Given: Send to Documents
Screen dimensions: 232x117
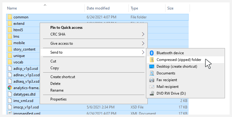Looking at the screenshot, I should (x=185, y=73).
